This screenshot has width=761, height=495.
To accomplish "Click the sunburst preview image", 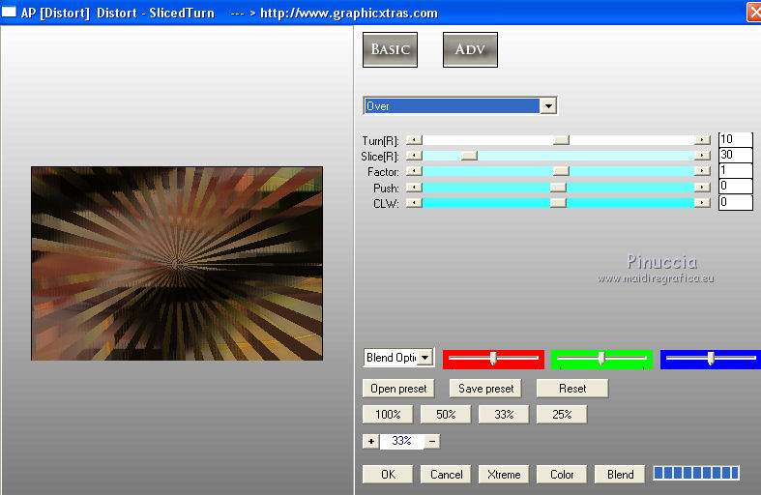I will point(177,264).
